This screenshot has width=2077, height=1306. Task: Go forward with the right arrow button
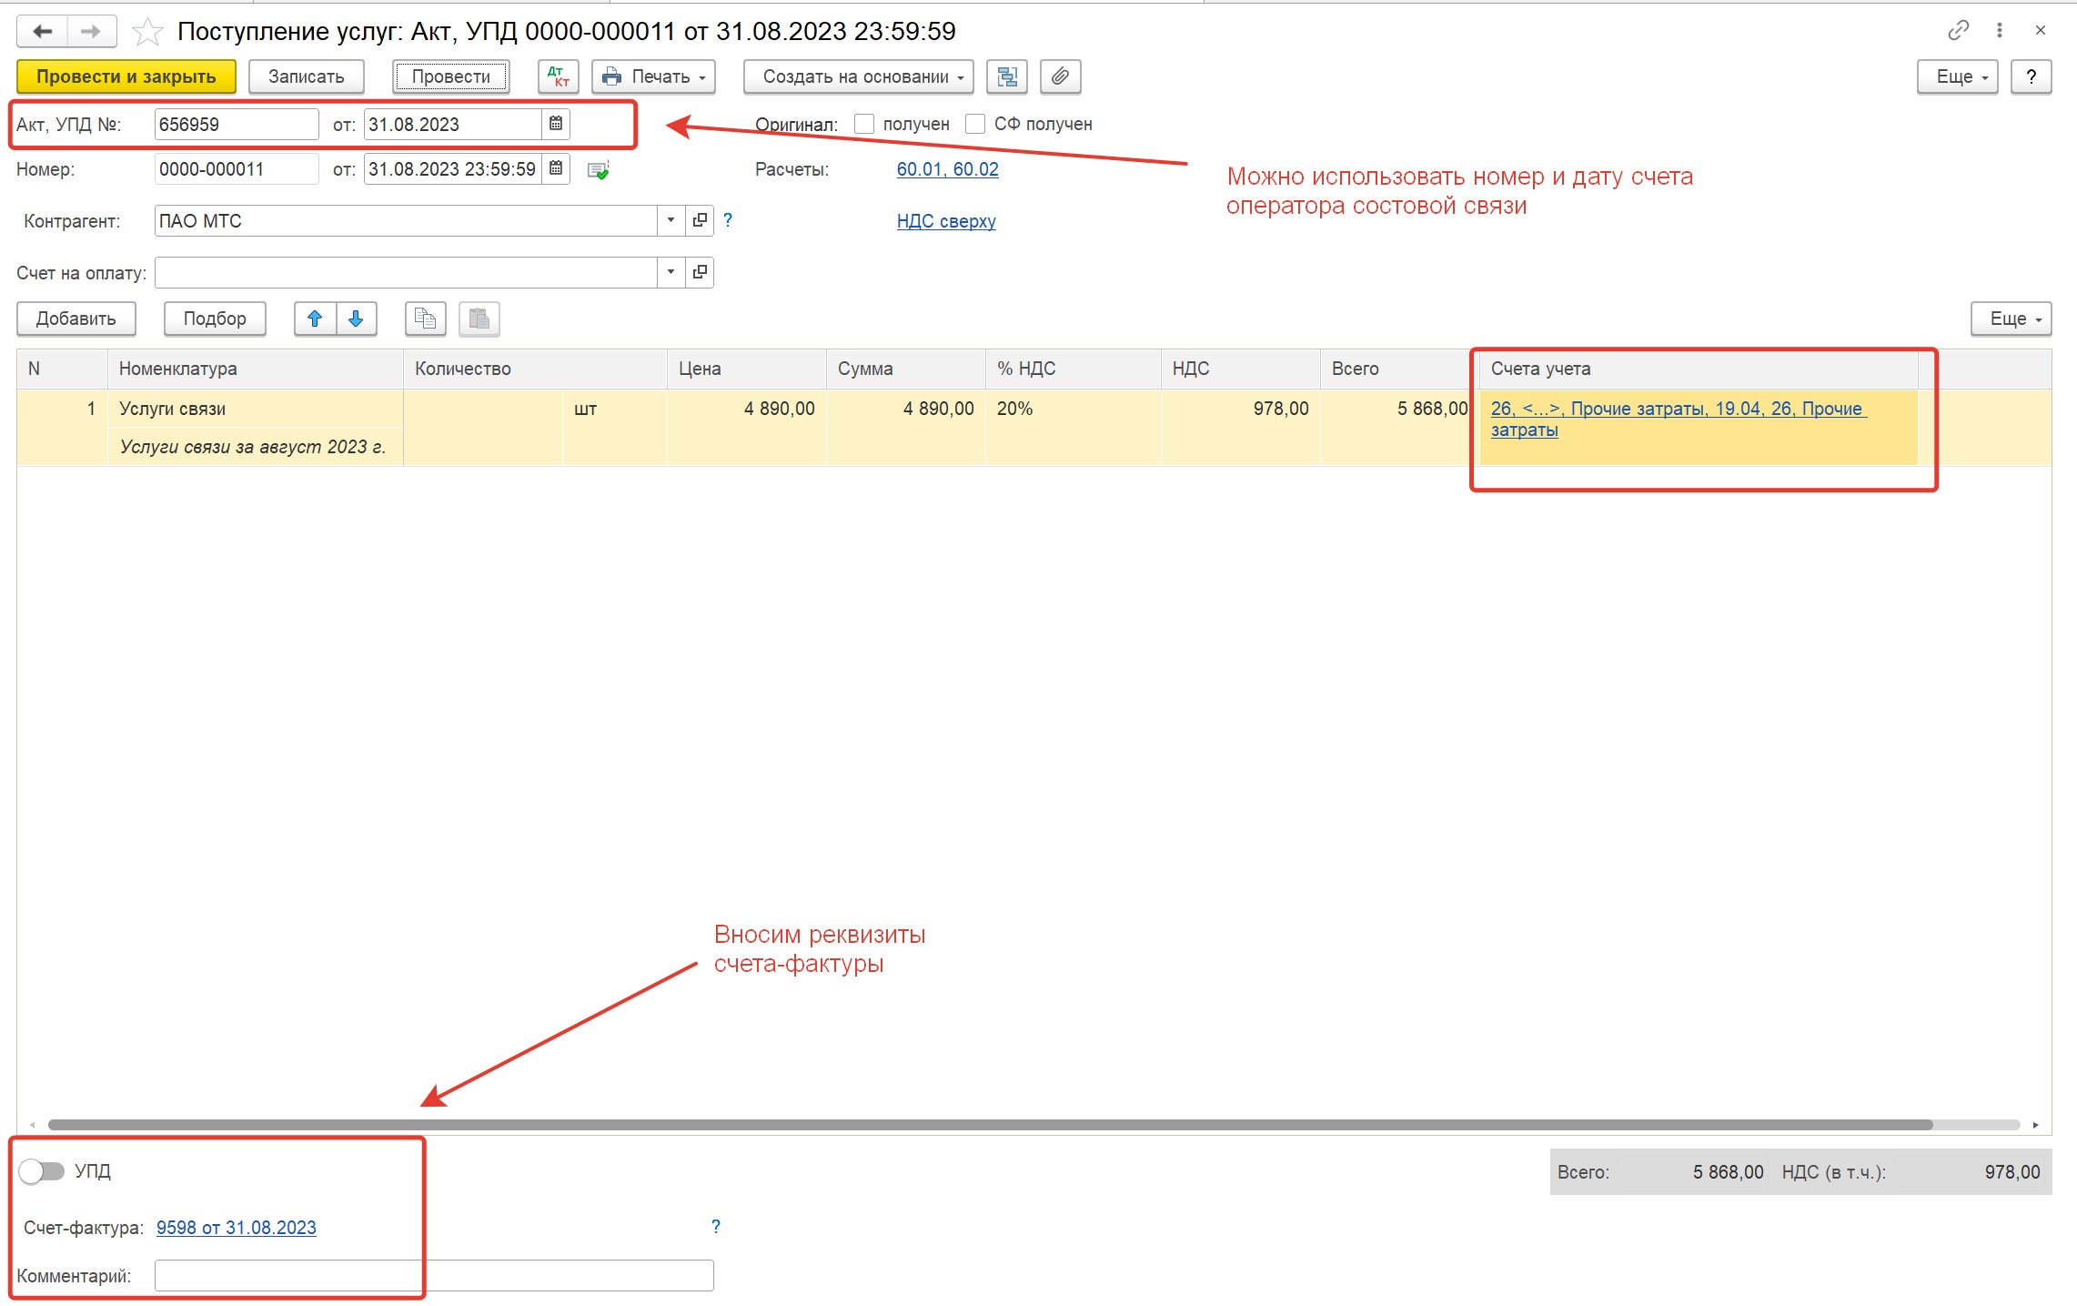(91, 32)
